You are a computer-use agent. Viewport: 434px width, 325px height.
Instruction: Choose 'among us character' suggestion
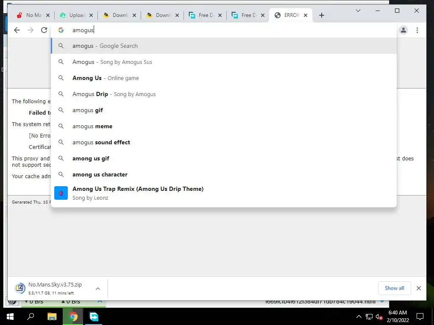click(x=224, y=174)
